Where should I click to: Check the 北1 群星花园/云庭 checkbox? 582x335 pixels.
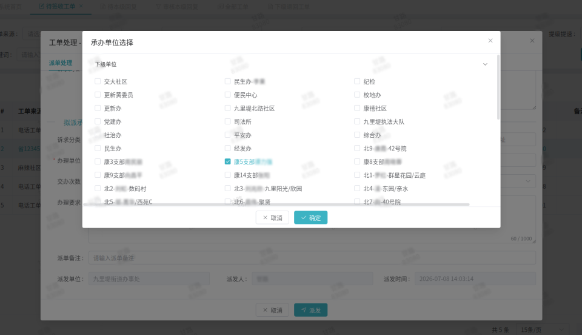tap(357, 175)
